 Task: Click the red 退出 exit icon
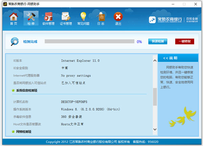(x=118, y=19)
